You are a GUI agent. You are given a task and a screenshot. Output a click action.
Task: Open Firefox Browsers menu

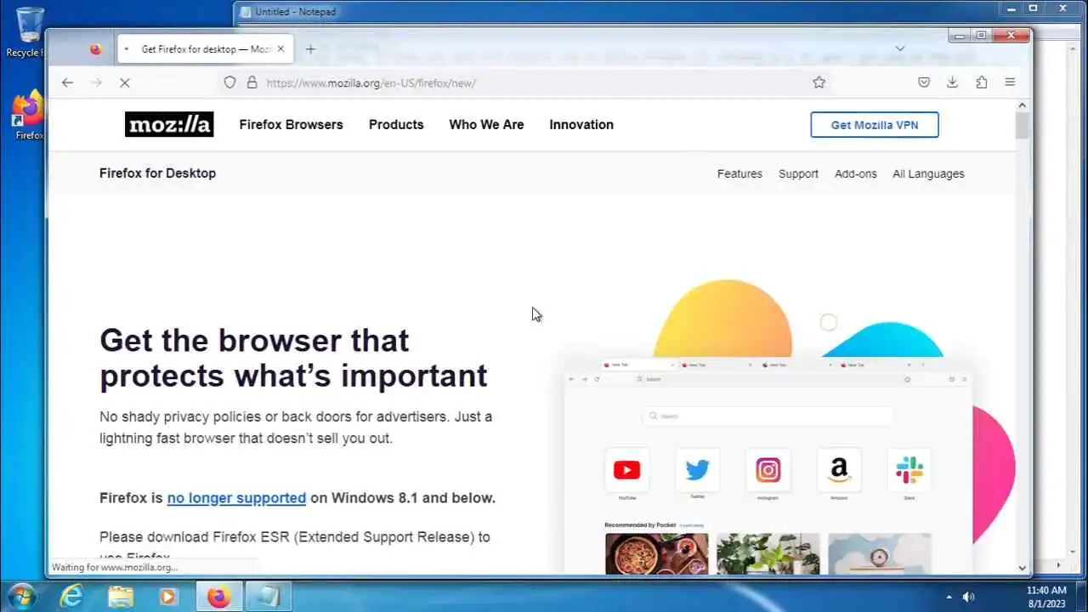click(x=292, y=124)
